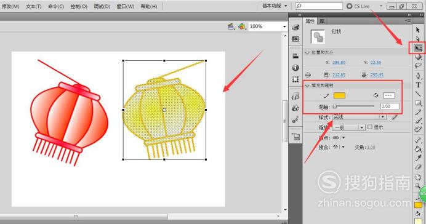Open the 调试(D) menu
Viewport: 426px width, 224px height.
point(102,6)
